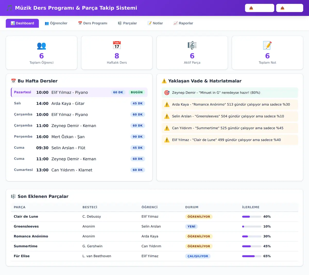Select the Notlar tab

click(155, 23)
